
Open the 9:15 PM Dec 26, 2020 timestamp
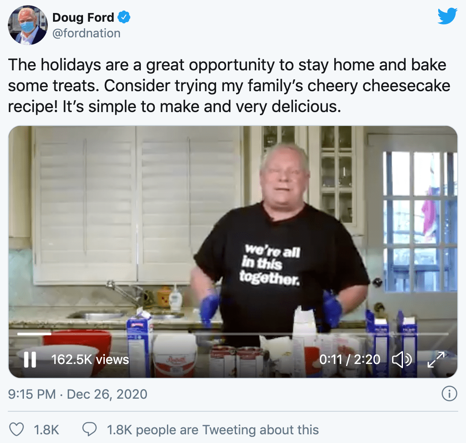click(78, 394)
